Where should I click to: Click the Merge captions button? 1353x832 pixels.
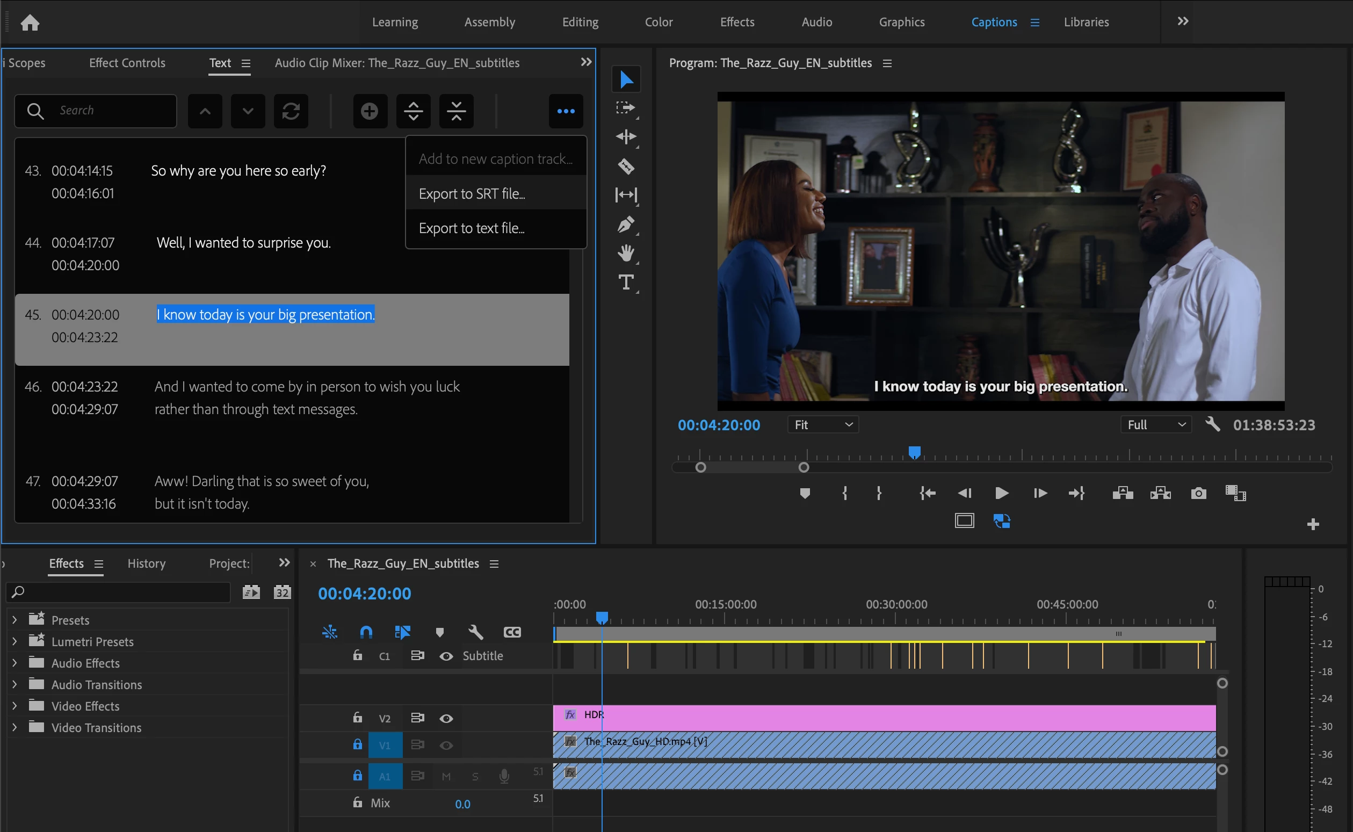[x=456, y=111]
